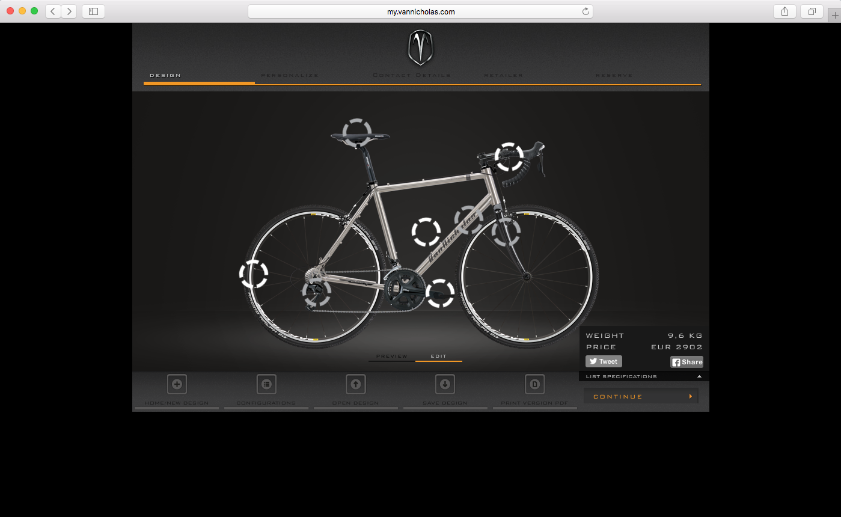Click the front fork hotspot circle
841x517 pixels.
(x=506, y=232)
